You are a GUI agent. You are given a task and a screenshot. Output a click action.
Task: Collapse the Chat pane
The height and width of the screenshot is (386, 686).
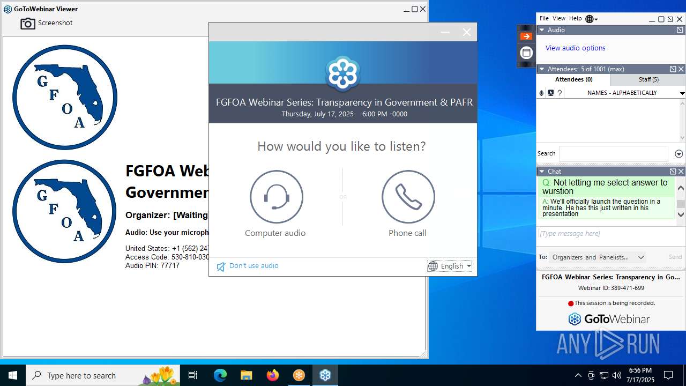pos(542,172)
